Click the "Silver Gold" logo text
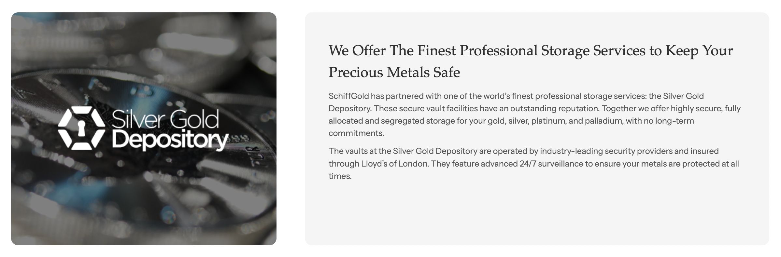The image size is (781, 257). [x=165, y=119]
